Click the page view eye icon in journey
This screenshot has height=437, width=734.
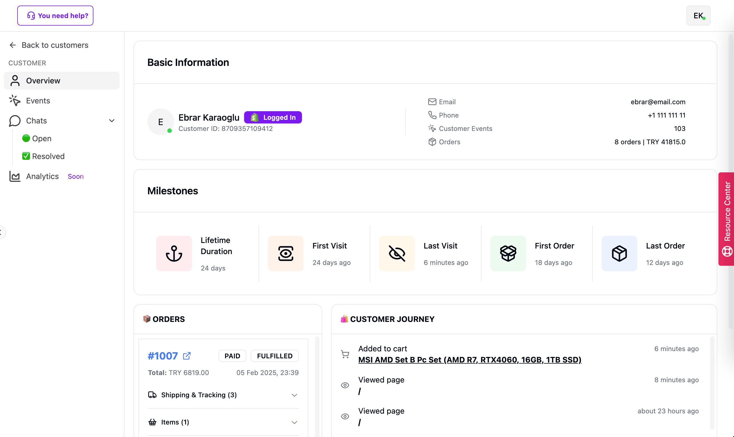point(345,386)
